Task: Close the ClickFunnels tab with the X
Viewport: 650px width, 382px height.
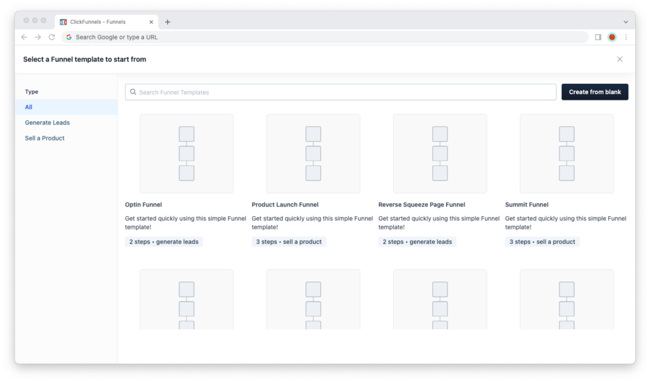Action: [x=151, y=22]
